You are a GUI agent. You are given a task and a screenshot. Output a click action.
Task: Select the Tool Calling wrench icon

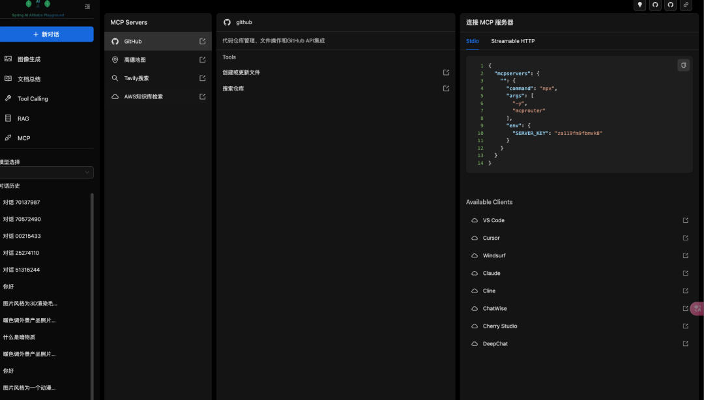click(10, 98)
